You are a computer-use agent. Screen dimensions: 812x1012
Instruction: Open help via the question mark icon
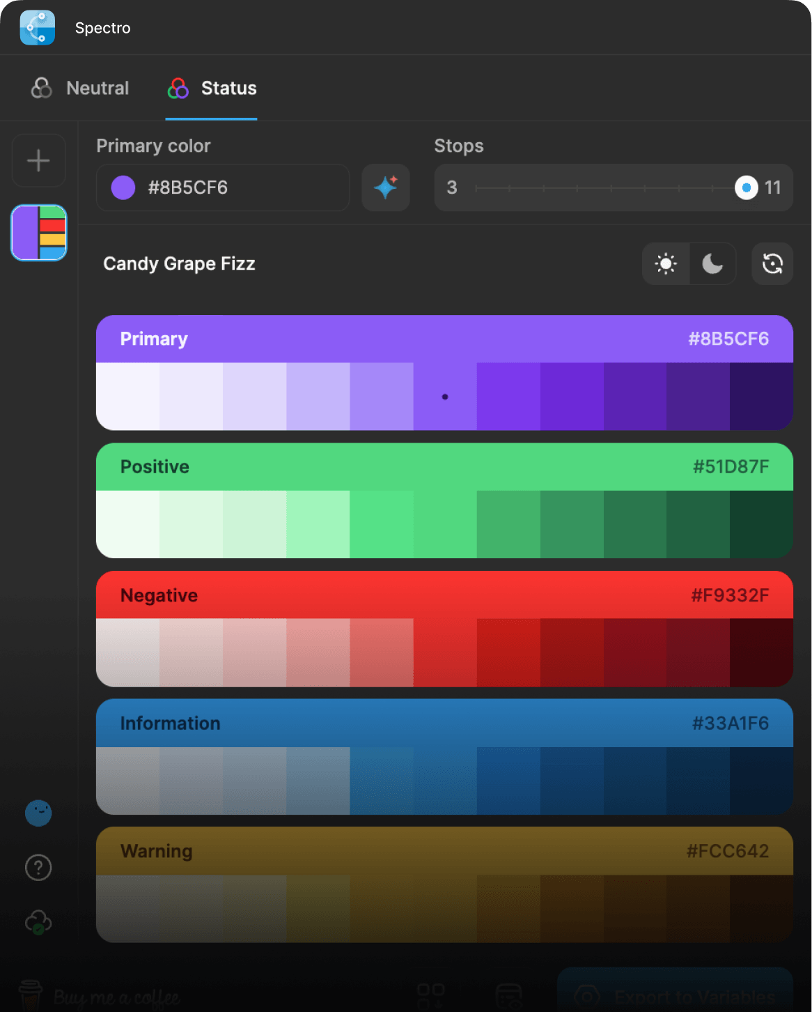tap(38, 868)
